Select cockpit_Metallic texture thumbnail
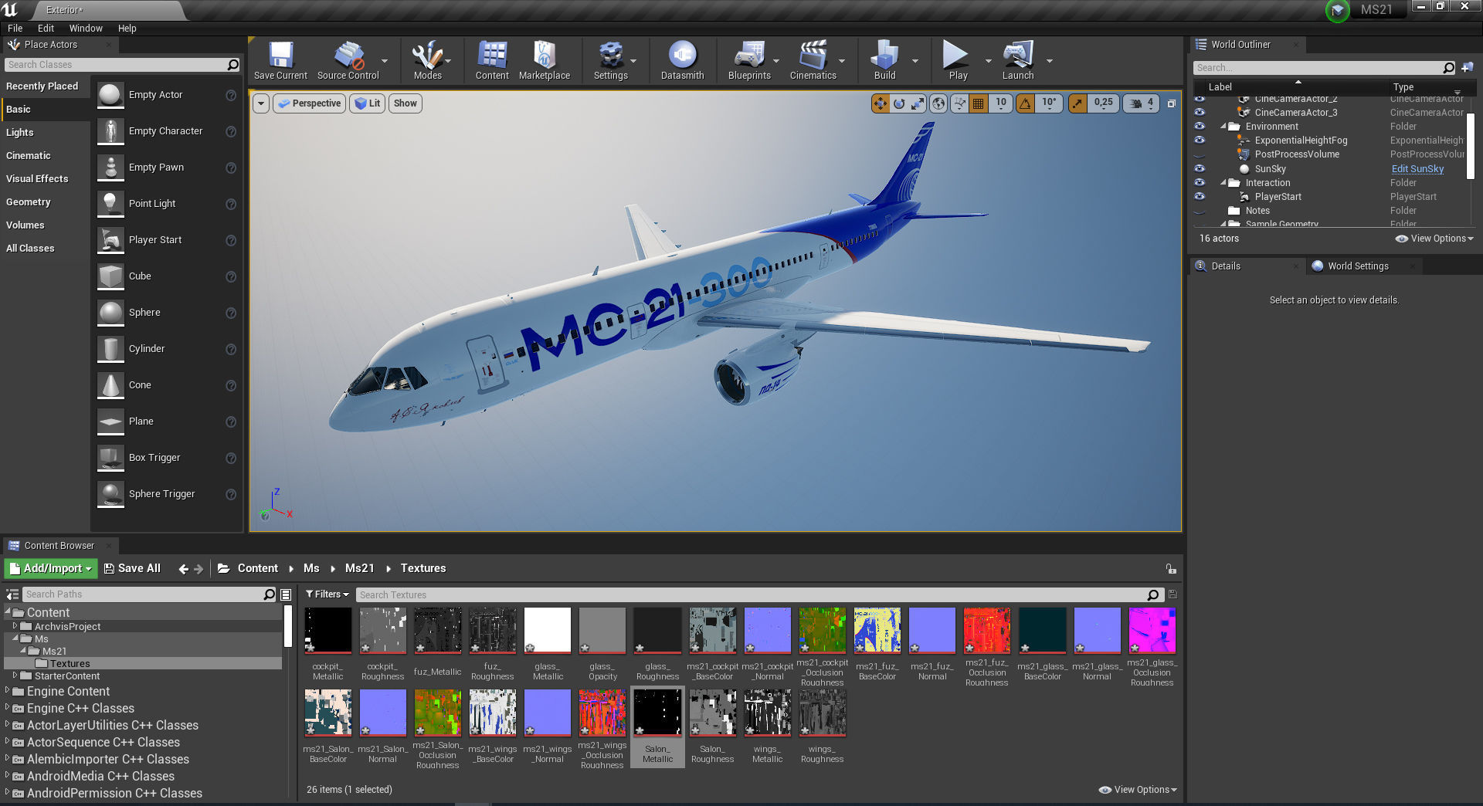 pos(328,630)
